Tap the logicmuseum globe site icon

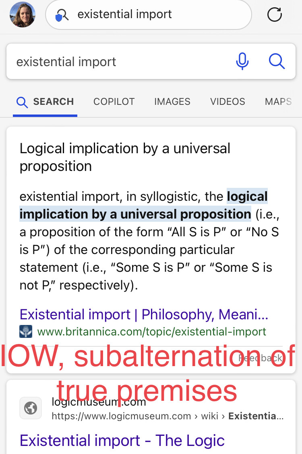31,408
